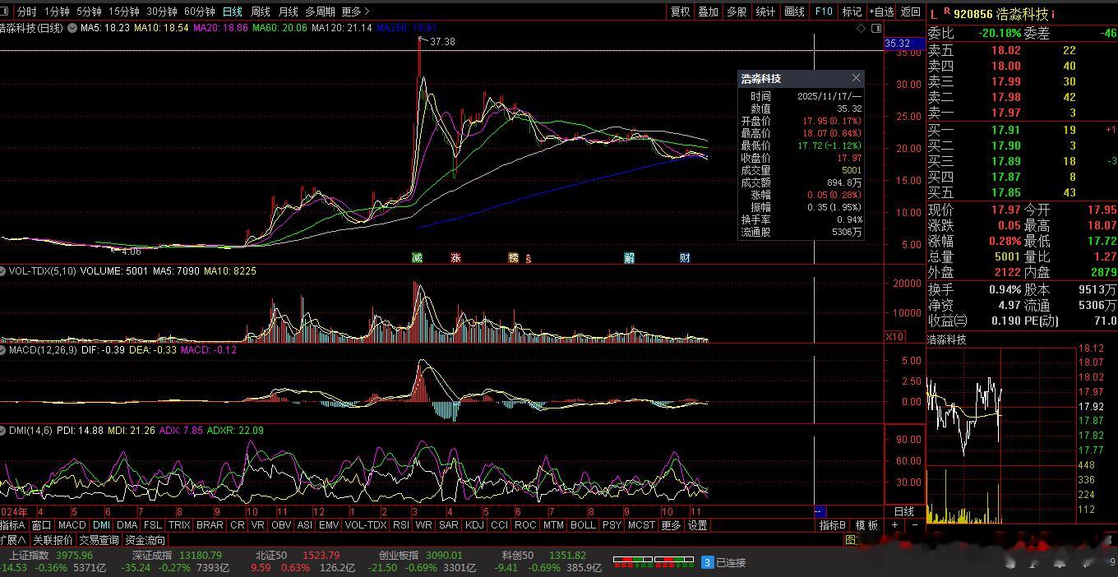Click the 榜 event marker on the chart
1118x577 pixels.
coord(514,257)
